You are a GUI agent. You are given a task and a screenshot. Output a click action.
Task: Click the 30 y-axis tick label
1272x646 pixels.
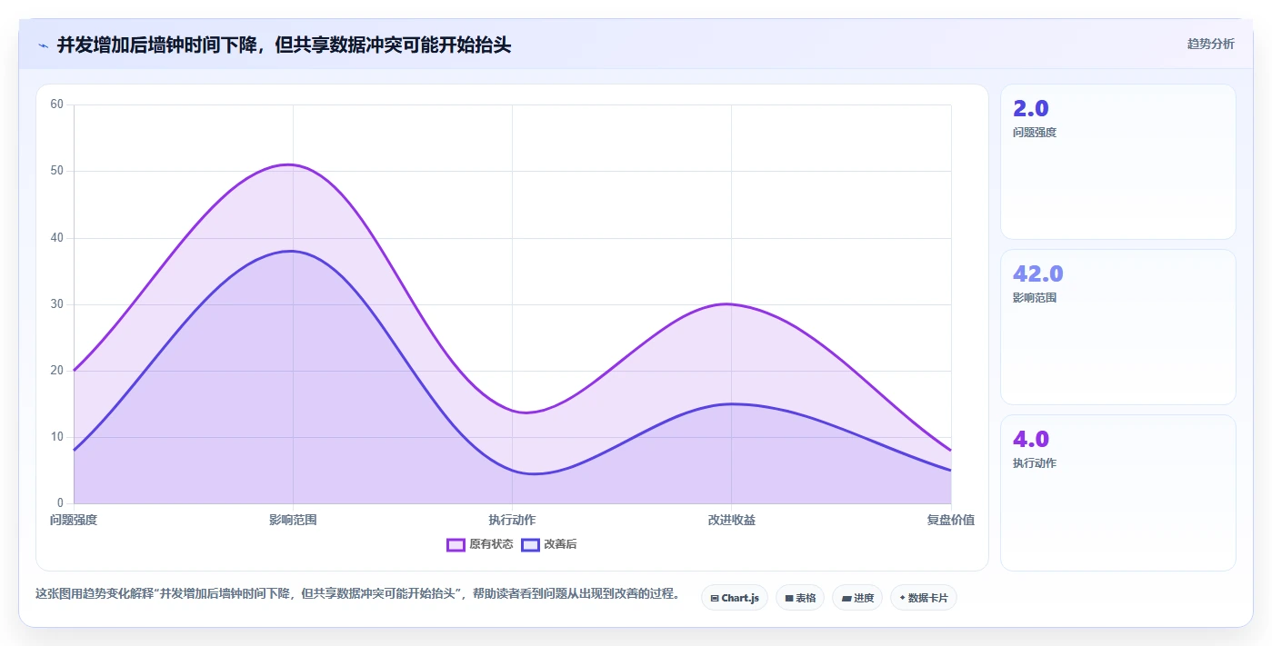tap(56, 303)
